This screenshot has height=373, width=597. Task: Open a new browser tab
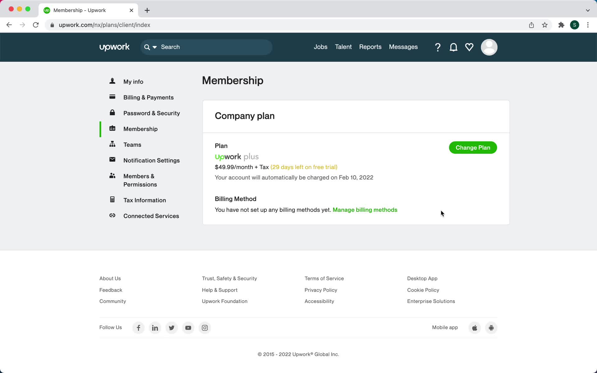coord(147,10)
